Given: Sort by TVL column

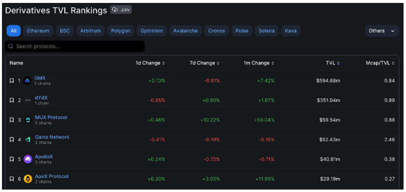Looking at the screenshot, I should coord(333,63).
